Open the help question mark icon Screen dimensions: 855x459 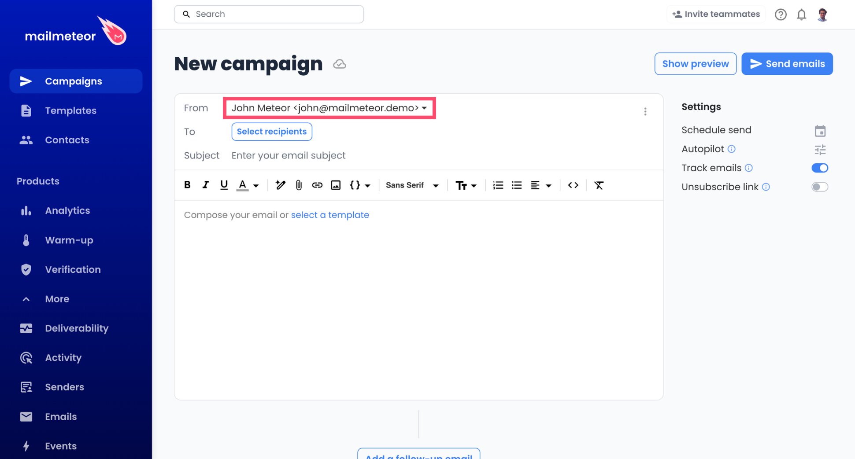coord(781,15)
